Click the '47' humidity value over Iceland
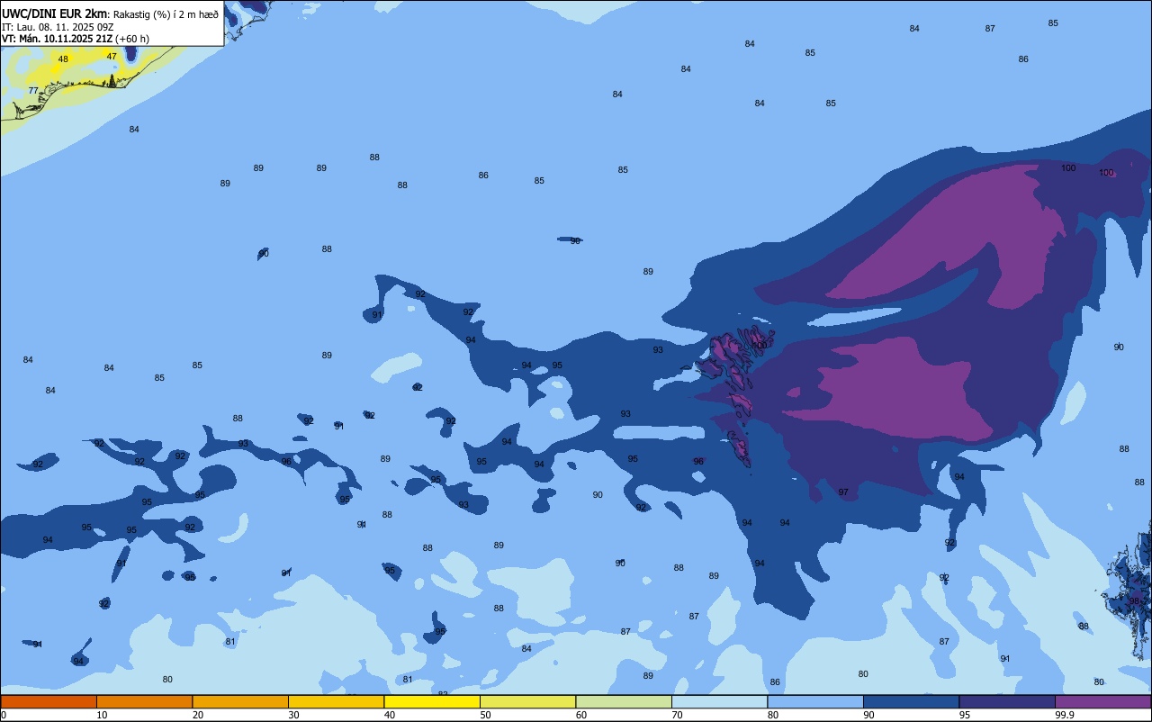Viewport: 1152px width, 722px height. point(112,56)
